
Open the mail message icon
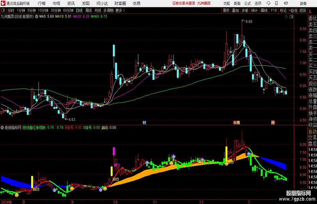(286, 3)
